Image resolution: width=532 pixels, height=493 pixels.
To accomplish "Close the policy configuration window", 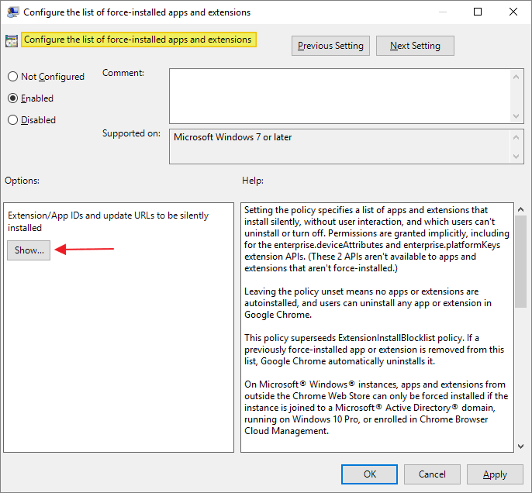I will pos(513,12).
